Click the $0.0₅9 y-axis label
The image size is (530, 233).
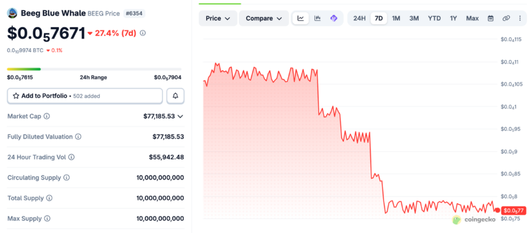click(509, 152)
